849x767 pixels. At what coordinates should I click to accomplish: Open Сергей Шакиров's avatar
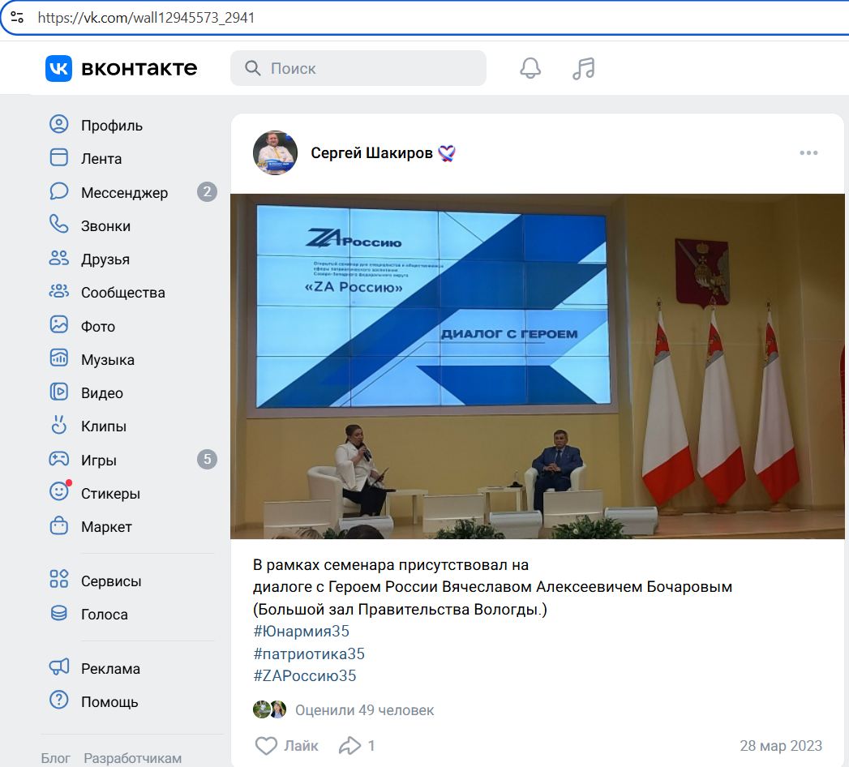tap(275, 152)
